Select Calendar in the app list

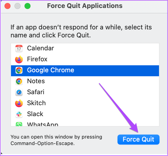coord(85,48)
